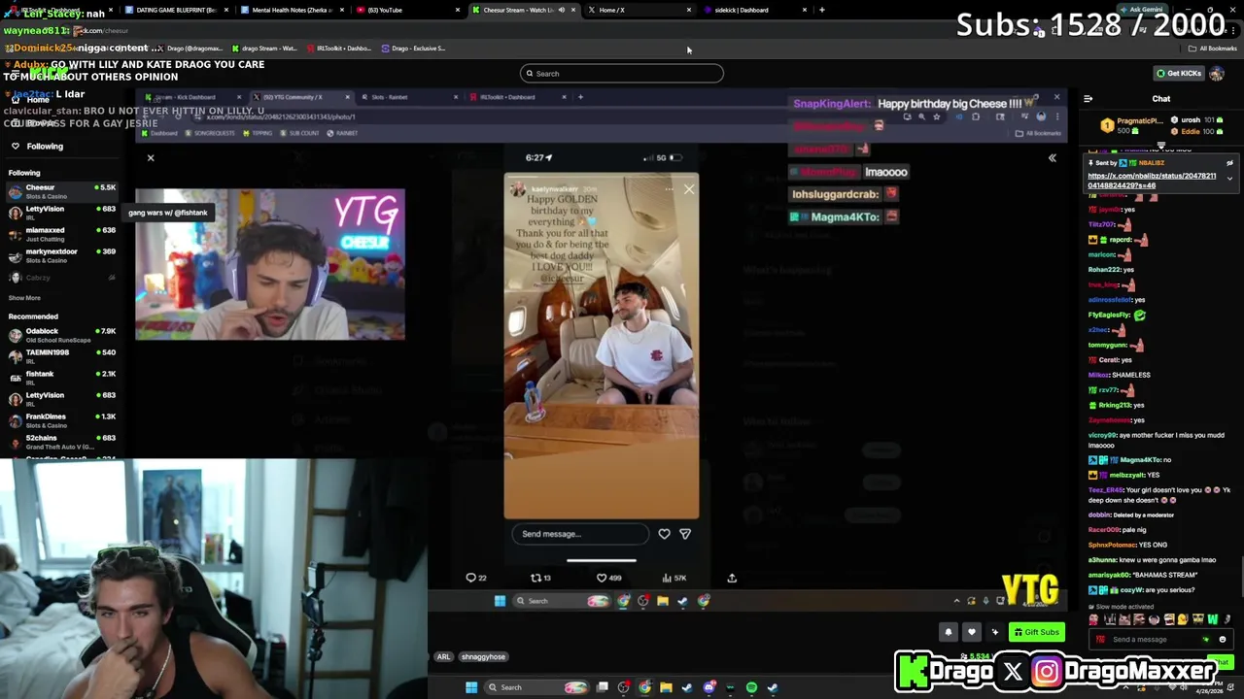
Task: Close the story with X on the phone image
Action: tap(689, 189)
